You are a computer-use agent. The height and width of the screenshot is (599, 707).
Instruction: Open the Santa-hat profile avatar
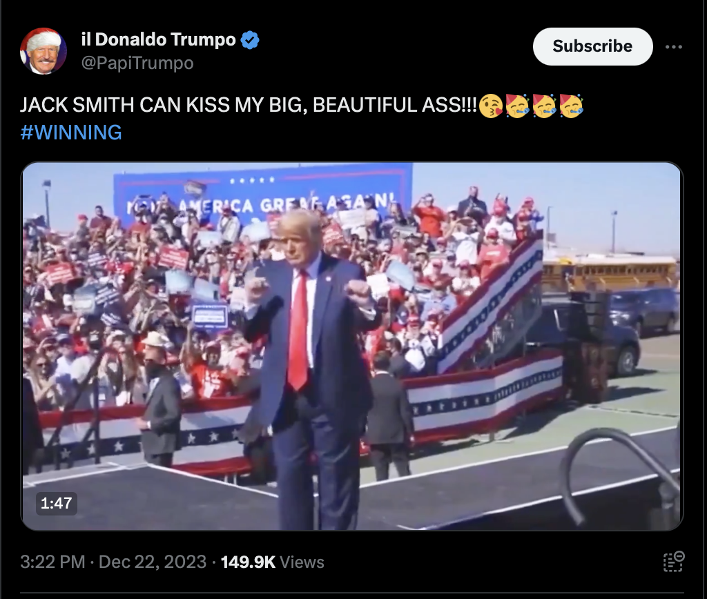(x=43, y=51)
